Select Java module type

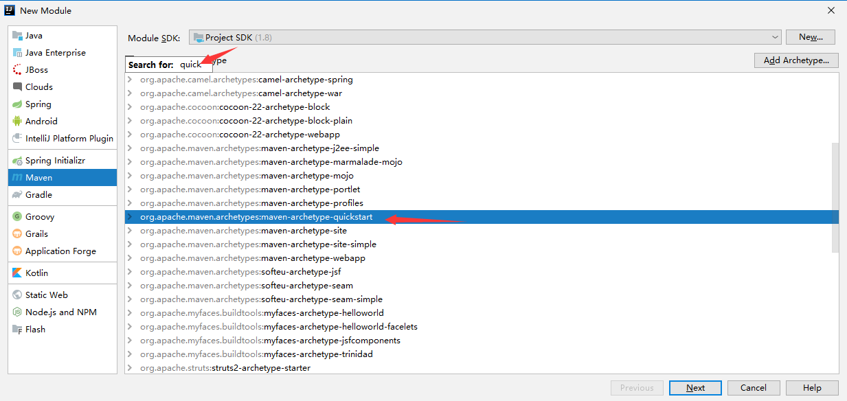click(63, 36)
